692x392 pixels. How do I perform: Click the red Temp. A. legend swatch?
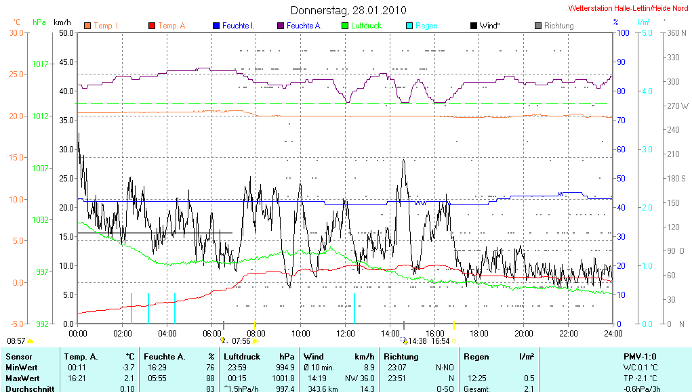(152, 26)
